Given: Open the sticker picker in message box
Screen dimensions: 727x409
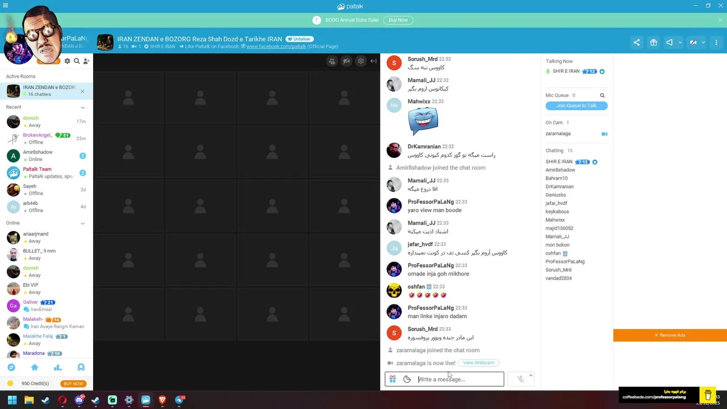Looking at the screenshot, I should click(x=407, y=379).
